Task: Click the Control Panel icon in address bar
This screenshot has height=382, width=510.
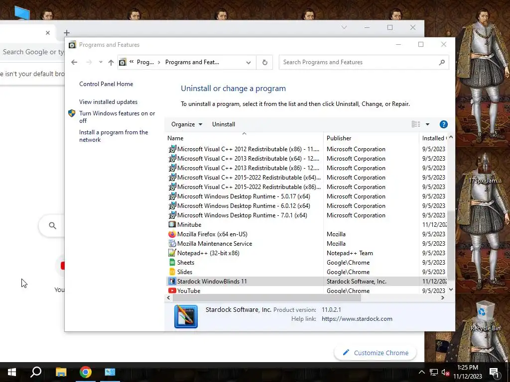Action: 123,62
